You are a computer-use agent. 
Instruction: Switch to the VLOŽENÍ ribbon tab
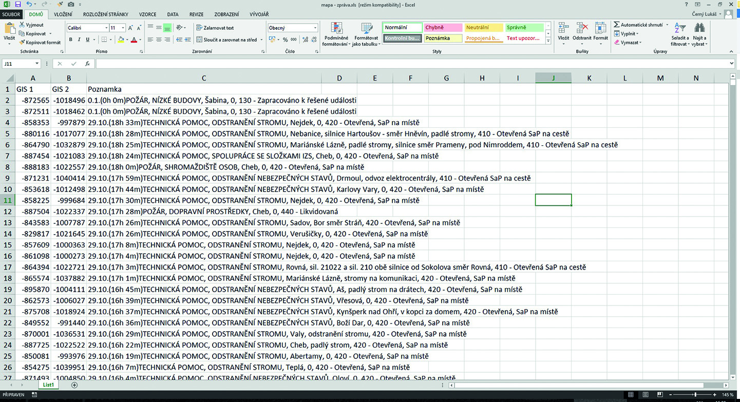(x=63, y=14)
